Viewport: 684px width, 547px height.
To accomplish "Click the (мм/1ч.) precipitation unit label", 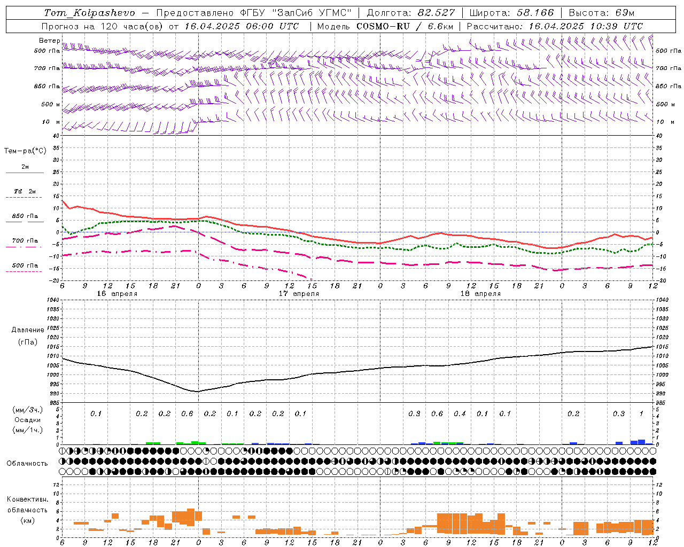I will coord(27,430).
